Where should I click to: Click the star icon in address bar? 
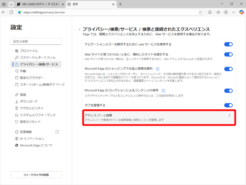tap(200, 12)
